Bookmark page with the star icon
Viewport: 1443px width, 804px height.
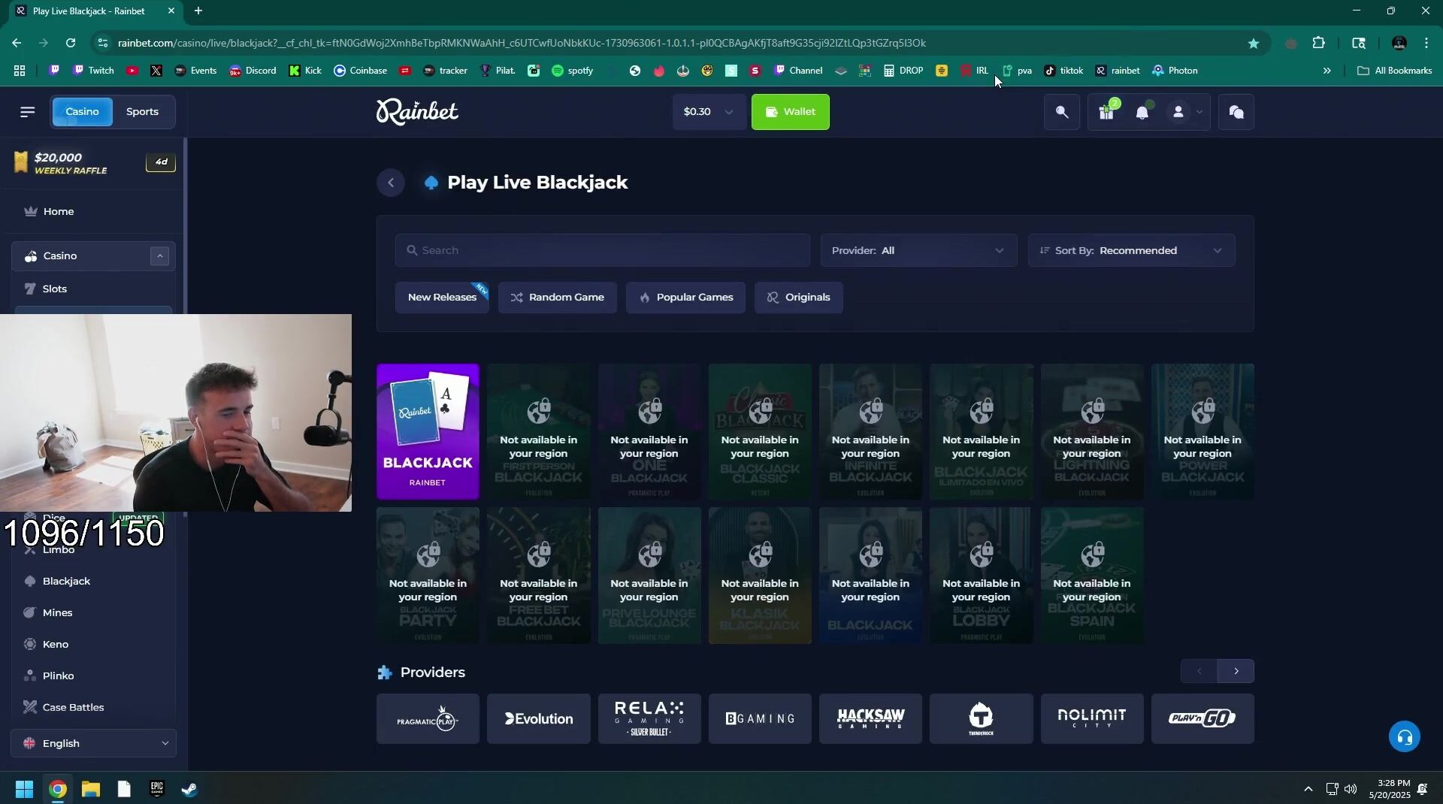point(1254,43)
